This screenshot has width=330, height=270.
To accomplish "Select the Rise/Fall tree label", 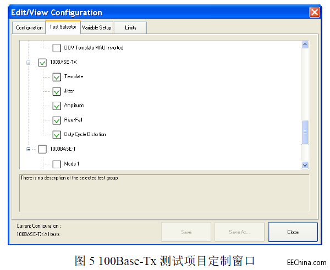I will 73,120.
